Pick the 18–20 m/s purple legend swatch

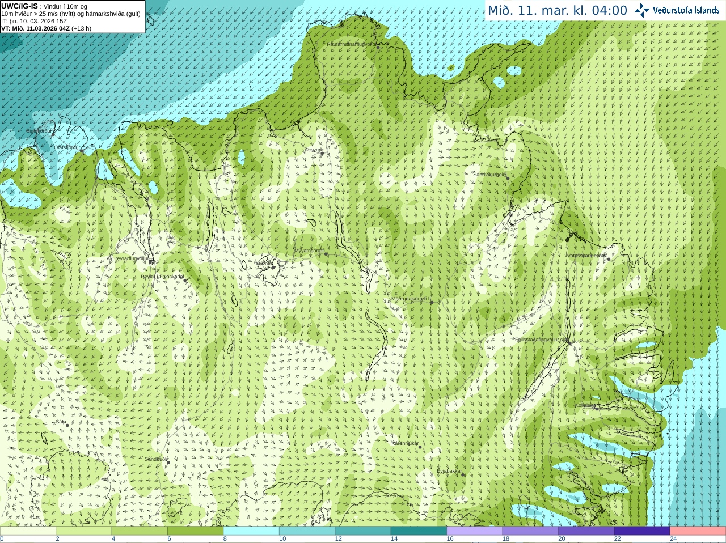[x=530, y=531]
